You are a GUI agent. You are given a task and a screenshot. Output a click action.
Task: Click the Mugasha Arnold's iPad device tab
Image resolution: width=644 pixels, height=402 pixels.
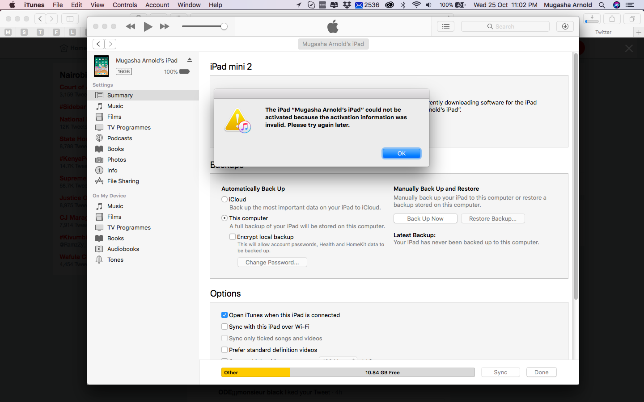[x=333, y=44]
